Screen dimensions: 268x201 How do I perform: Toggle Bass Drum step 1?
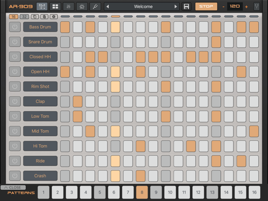65,27
